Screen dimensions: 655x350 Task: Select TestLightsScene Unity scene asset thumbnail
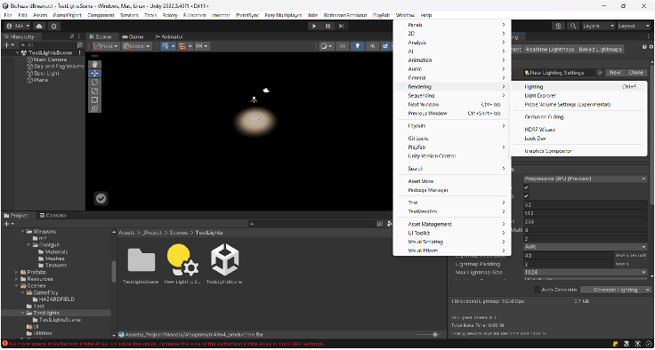[225, 260]
